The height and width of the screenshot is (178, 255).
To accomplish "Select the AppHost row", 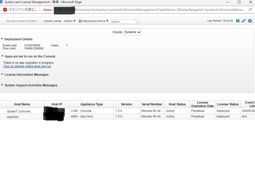I will (127, 116).
